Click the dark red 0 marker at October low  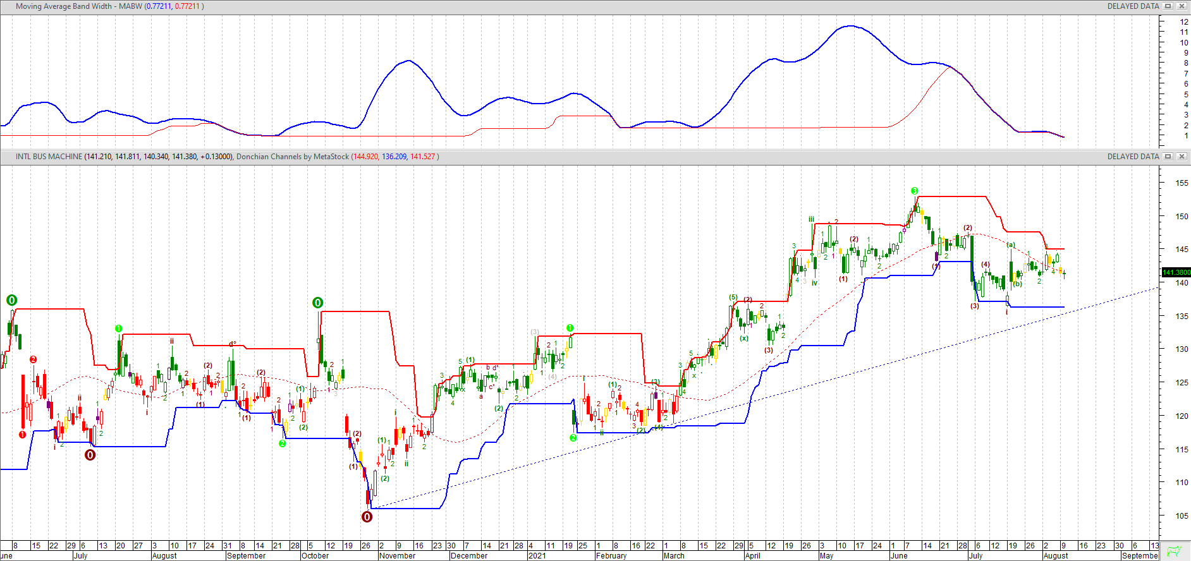(x=367, y=517)
